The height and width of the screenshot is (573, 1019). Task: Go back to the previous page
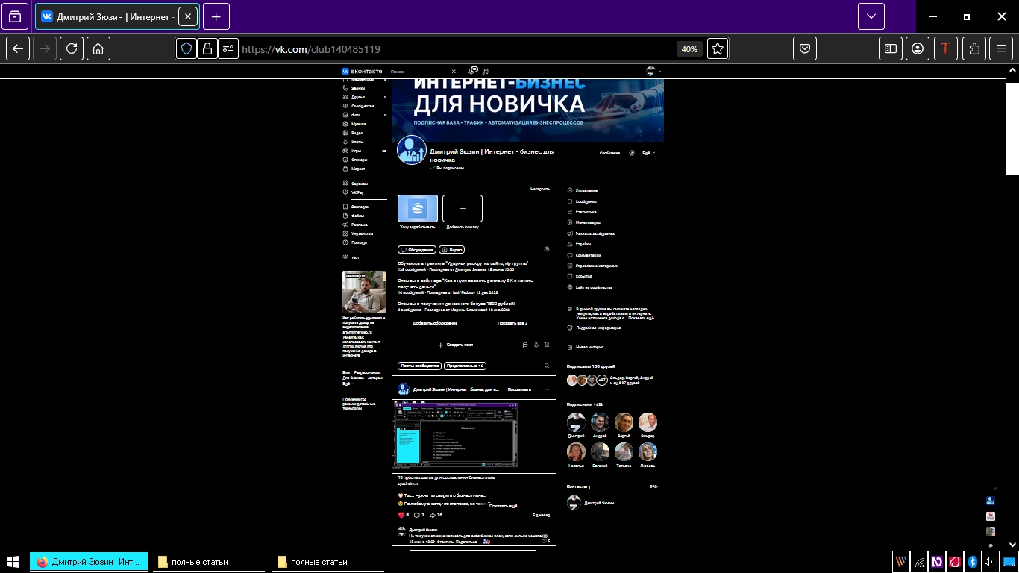tap(18, 48)
